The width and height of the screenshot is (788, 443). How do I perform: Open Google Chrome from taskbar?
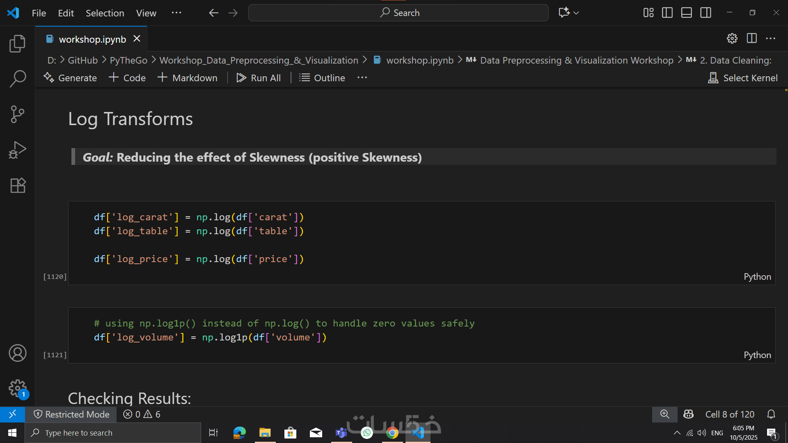(392, 433)
